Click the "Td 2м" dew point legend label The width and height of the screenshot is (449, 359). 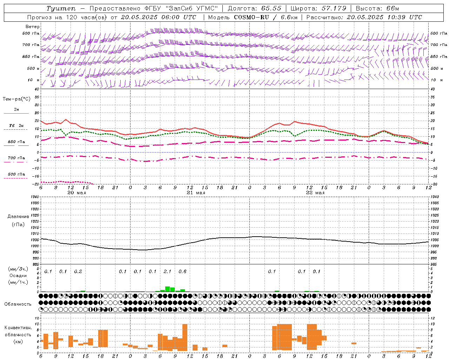pyautogui.click(x=16, y=126)
